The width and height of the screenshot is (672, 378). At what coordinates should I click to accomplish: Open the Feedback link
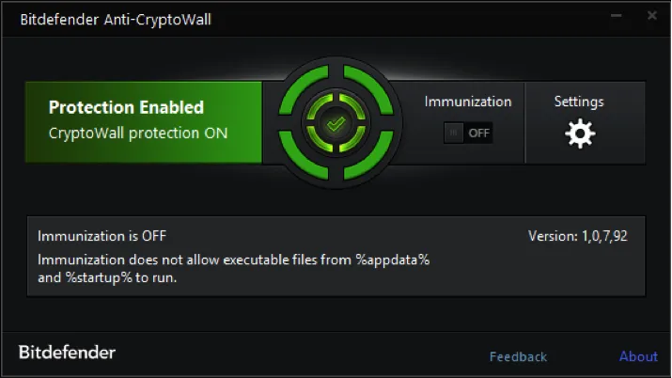(x=518, y=356)
